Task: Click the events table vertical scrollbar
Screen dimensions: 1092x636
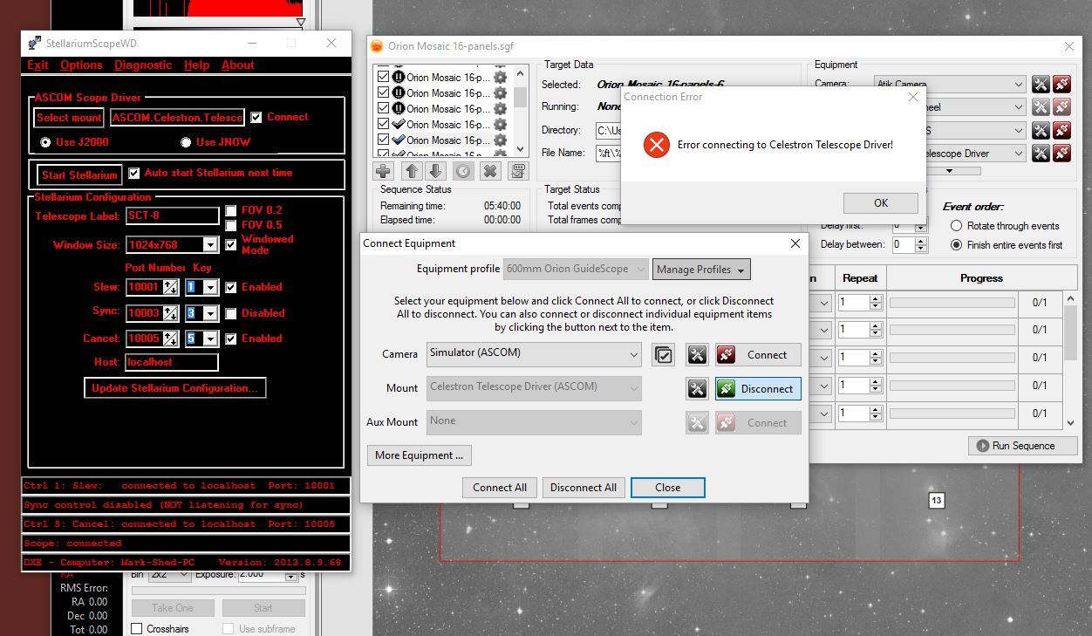Action: tap(1071, 361)
